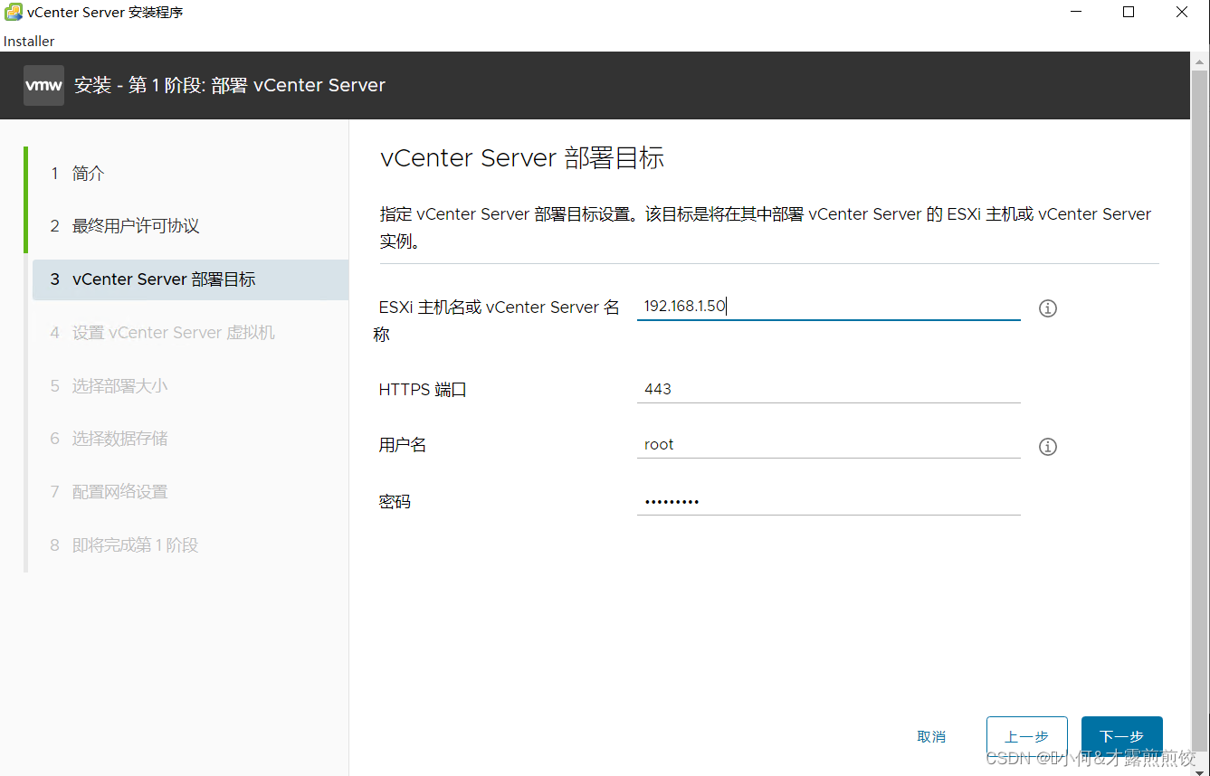The image size is (1210, 776).
Task: Click the vertical scrollbar up arrow
Action: point(1200,61)
